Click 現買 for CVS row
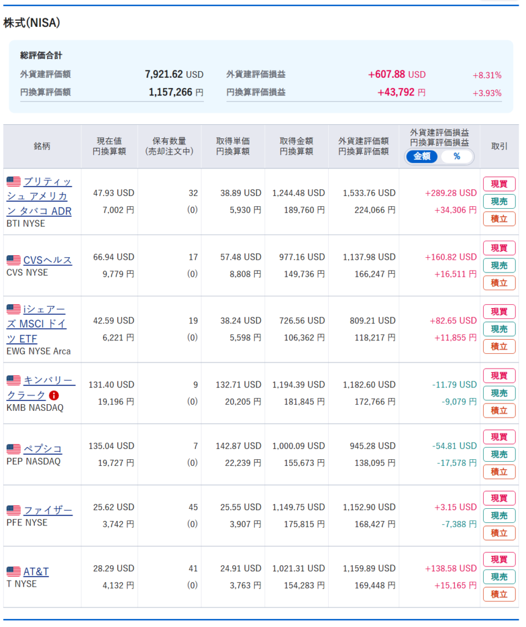This screenshot has width=526, height=627. coord(499,248)
